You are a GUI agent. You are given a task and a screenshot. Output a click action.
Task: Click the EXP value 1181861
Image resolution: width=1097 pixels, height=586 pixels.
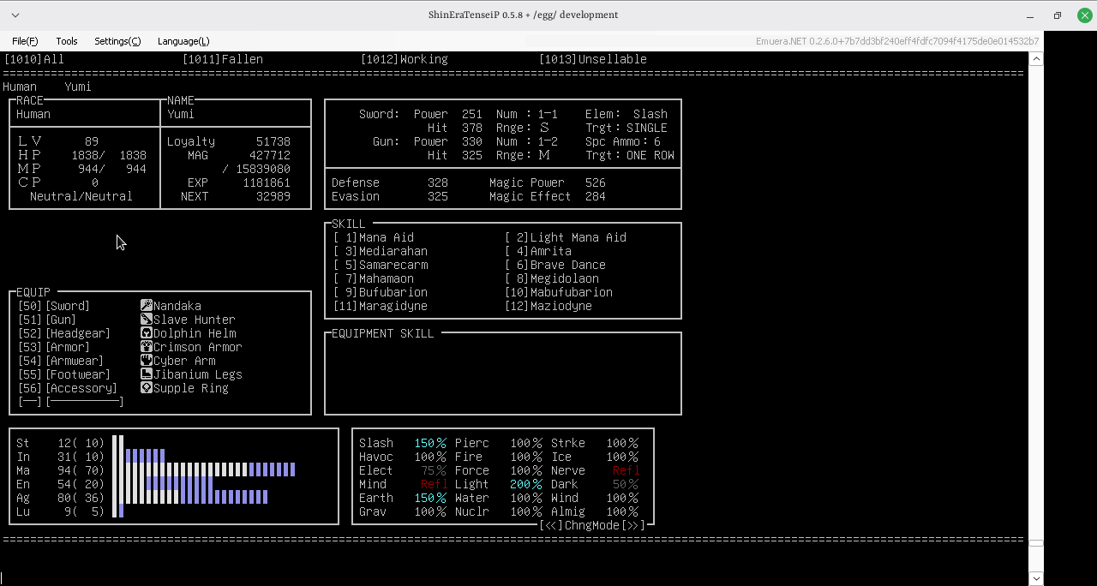point(266,182)
